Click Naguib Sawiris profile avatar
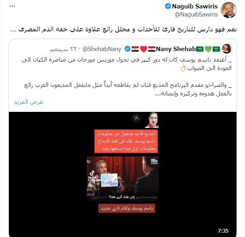245x237 pixels. point(228,10)
